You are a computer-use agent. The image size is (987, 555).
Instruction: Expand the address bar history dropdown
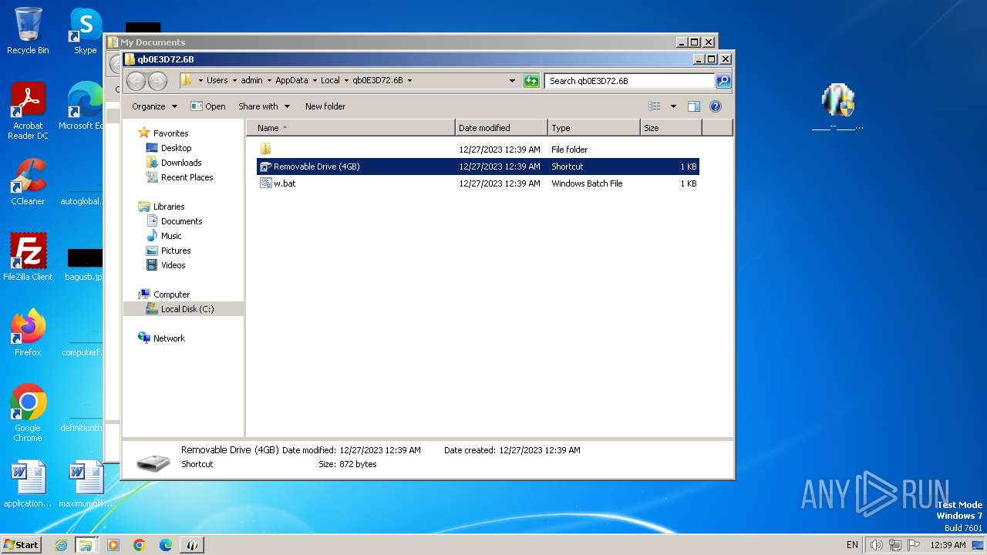coord(513,80)
